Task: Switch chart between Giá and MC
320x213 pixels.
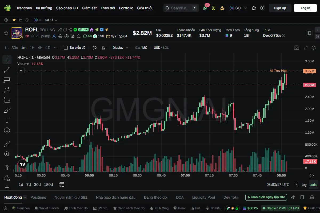Action: pos(141,48)
